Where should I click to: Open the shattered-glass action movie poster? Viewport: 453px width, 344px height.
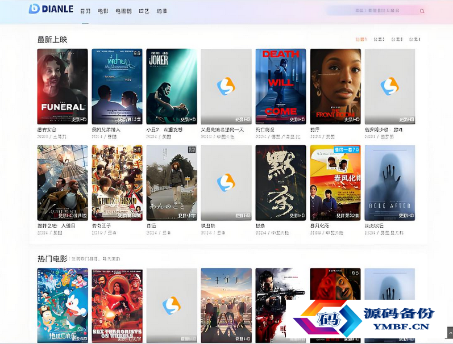click(x=63, y=183)
